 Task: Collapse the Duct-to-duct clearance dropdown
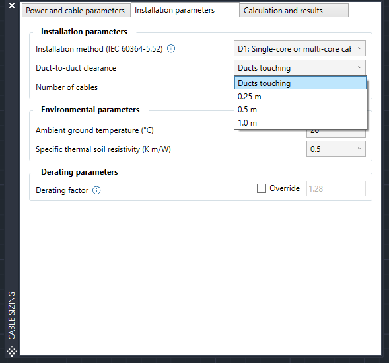299,67
